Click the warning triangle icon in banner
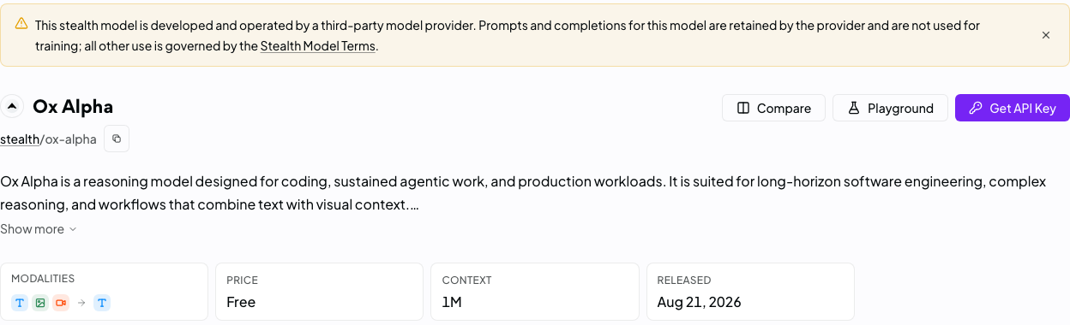1070x325 pixels. [21, 25]
